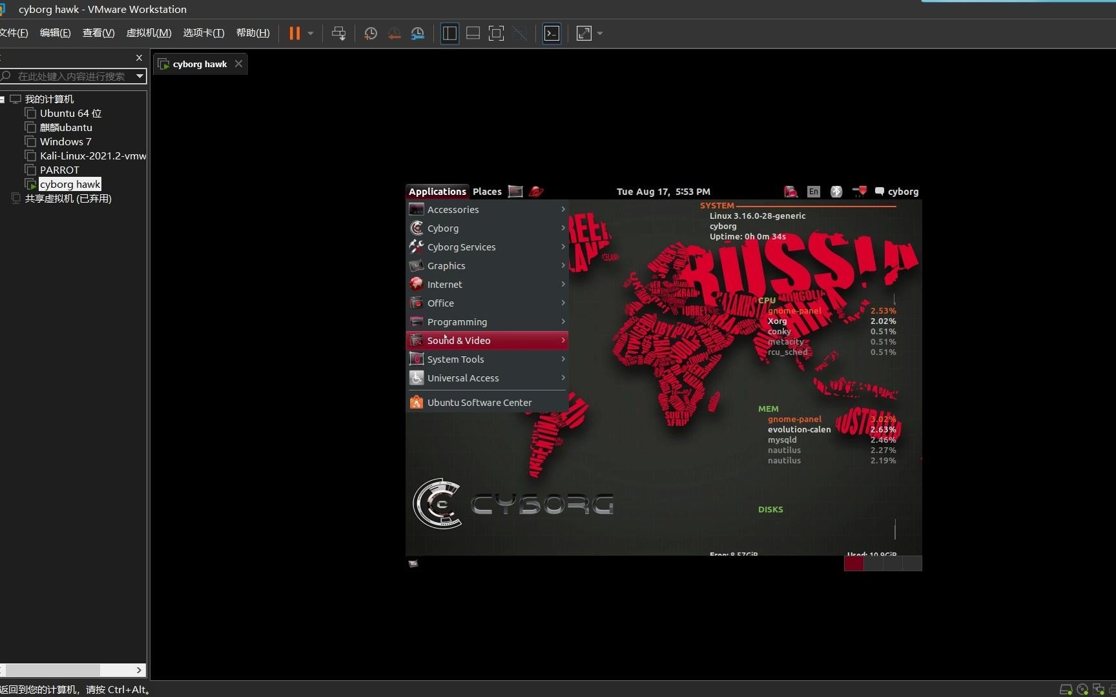Click the sidebar search input field
The width and height of the screenshot is (1116, 697).
pyautogui.click(x=71, y=76)
